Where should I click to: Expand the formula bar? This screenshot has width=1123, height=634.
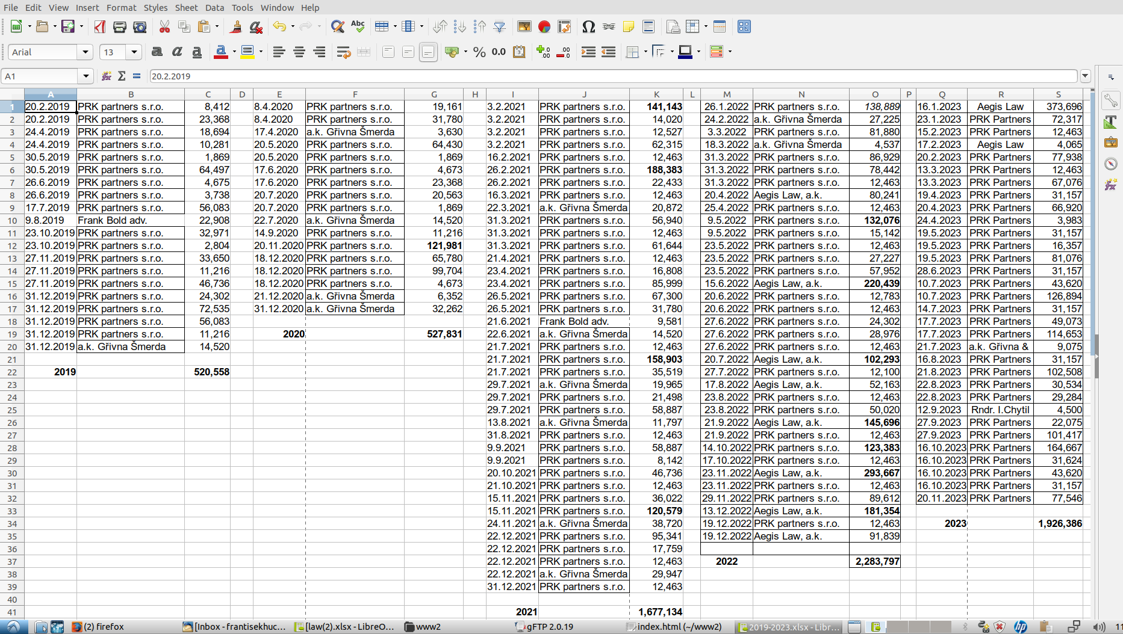point(1085,76)
